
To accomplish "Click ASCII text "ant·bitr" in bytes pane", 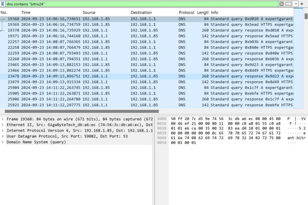I will tap(296, 138).
